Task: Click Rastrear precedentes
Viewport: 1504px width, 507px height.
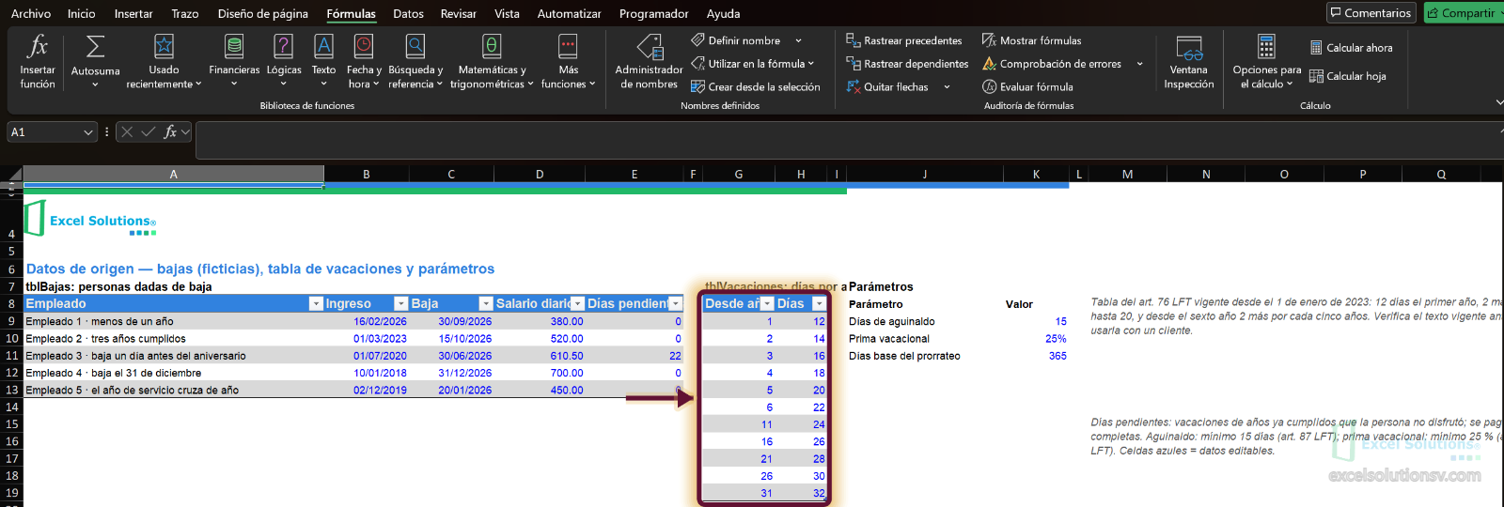Action: click(x=903, y=40)
